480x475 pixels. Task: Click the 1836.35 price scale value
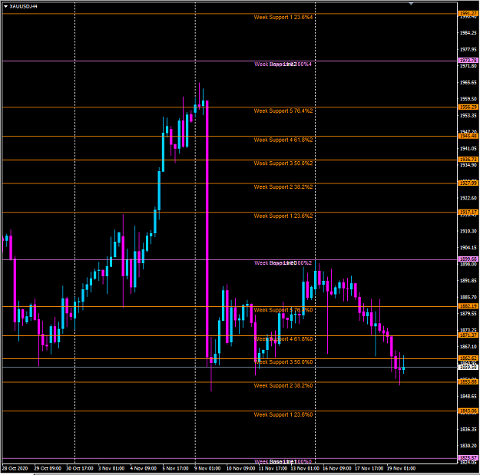pos(468,430)
